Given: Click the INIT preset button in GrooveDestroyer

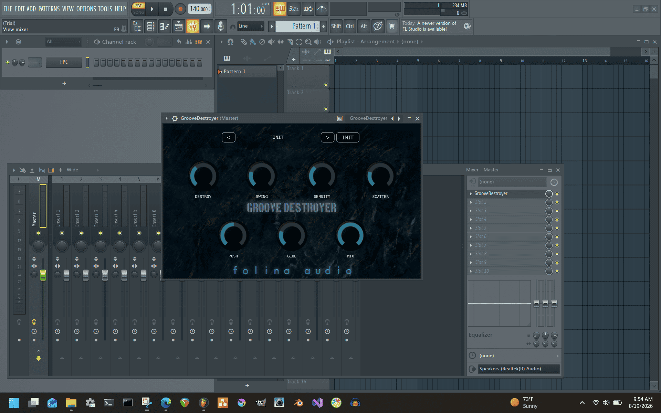Looking at the screenshot, I should 347,138.
